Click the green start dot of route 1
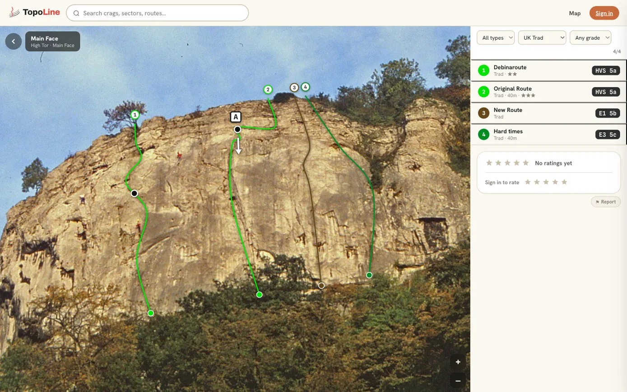The image size is (627, 392). pyautogui.click(x=151, y=313)
